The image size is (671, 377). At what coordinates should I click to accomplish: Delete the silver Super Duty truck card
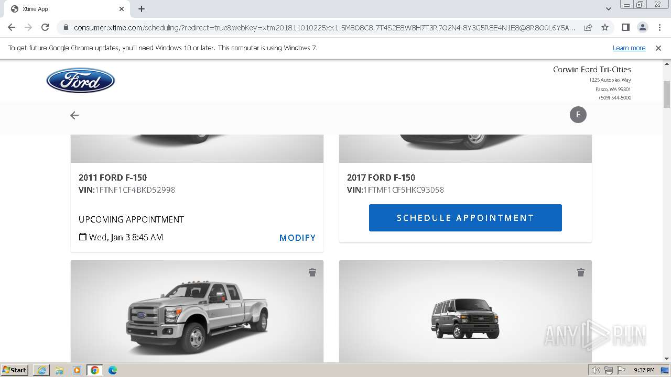[312, 272]
